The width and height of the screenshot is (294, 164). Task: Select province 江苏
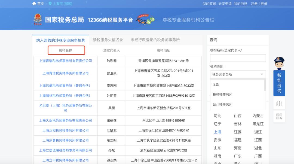[x=238, y=132]
